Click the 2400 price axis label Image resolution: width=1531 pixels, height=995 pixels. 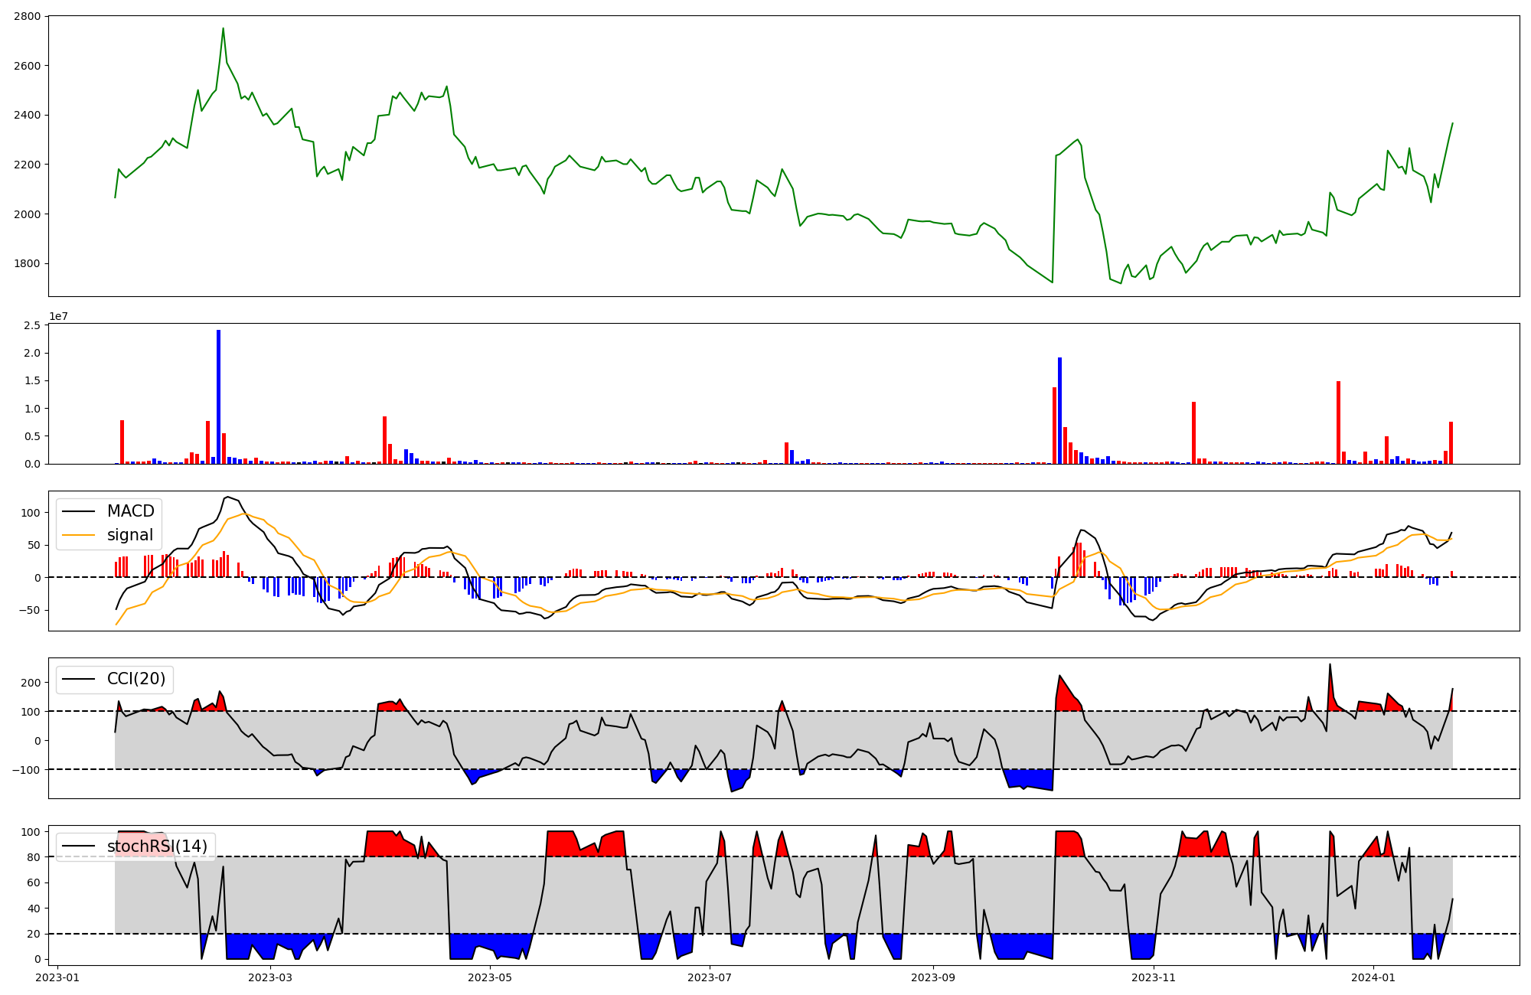pos(27,116)
